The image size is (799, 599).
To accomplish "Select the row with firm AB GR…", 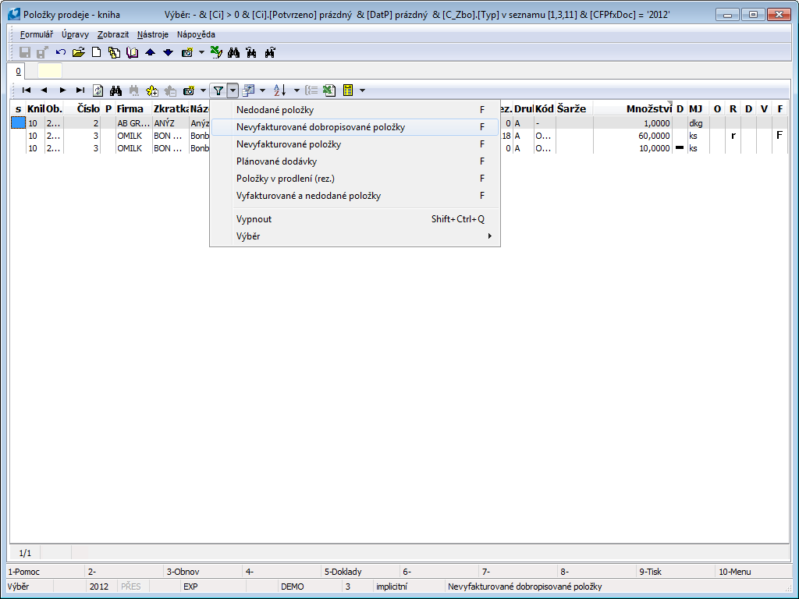I will 399,123.
